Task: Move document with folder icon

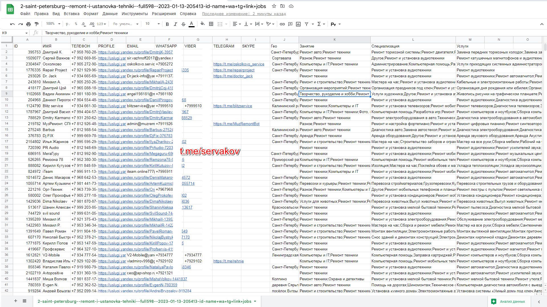Action: 282,6
